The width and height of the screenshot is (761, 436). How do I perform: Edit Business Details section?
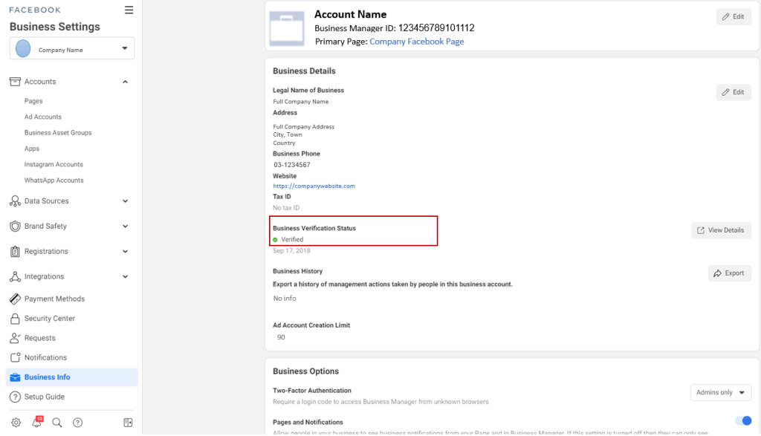734,92
